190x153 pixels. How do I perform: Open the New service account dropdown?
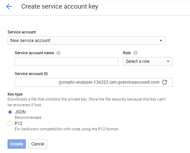pyautogui.click(x=87, y=41)
